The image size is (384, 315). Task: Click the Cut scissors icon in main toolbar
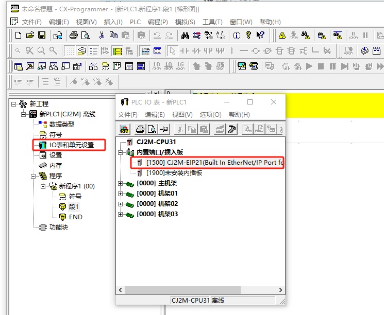click(x=102, y=36)
